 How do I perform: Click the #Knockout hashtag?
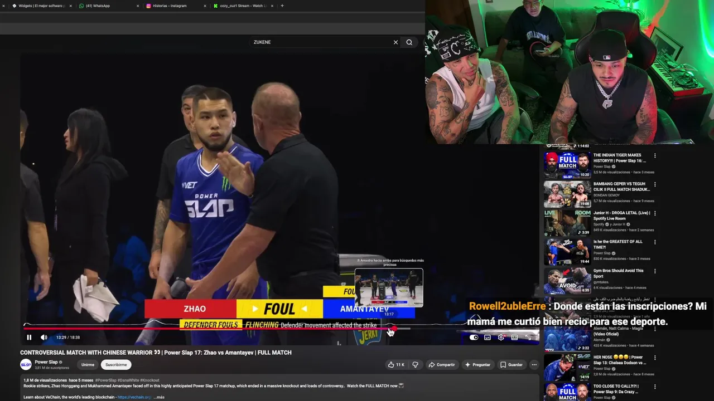pyautogui.click(x=149, y=380)
